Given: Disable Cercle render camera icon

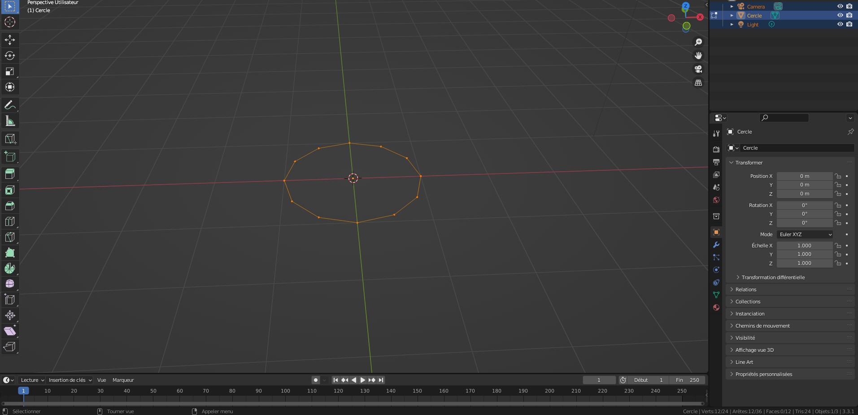Looking at the screenshot, I should coord(849,15).
